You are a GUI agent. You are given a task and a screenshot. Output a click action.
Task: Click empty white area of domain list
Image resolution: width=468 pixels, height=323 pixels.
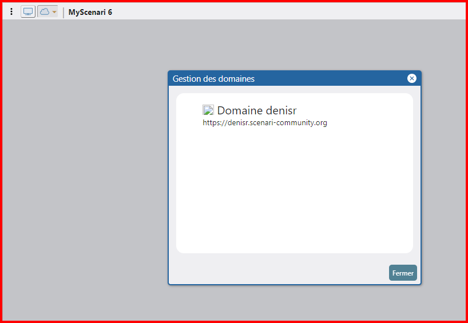pyautogui.click(x=294, y=194)
